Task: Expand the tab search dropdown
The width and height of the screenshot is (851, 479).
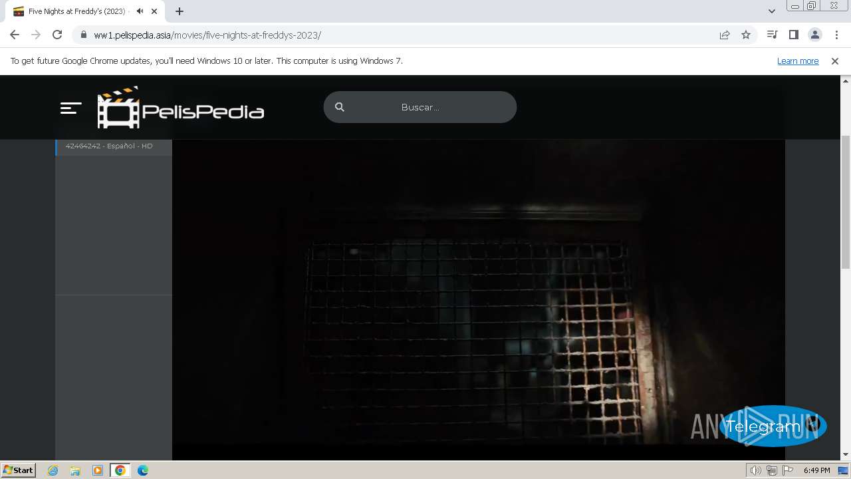Action: pos(772,11)
